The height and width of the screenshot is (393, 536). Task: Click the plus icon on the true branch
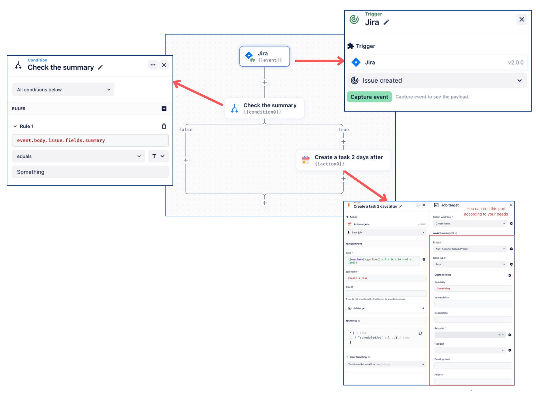coord(343,142)
